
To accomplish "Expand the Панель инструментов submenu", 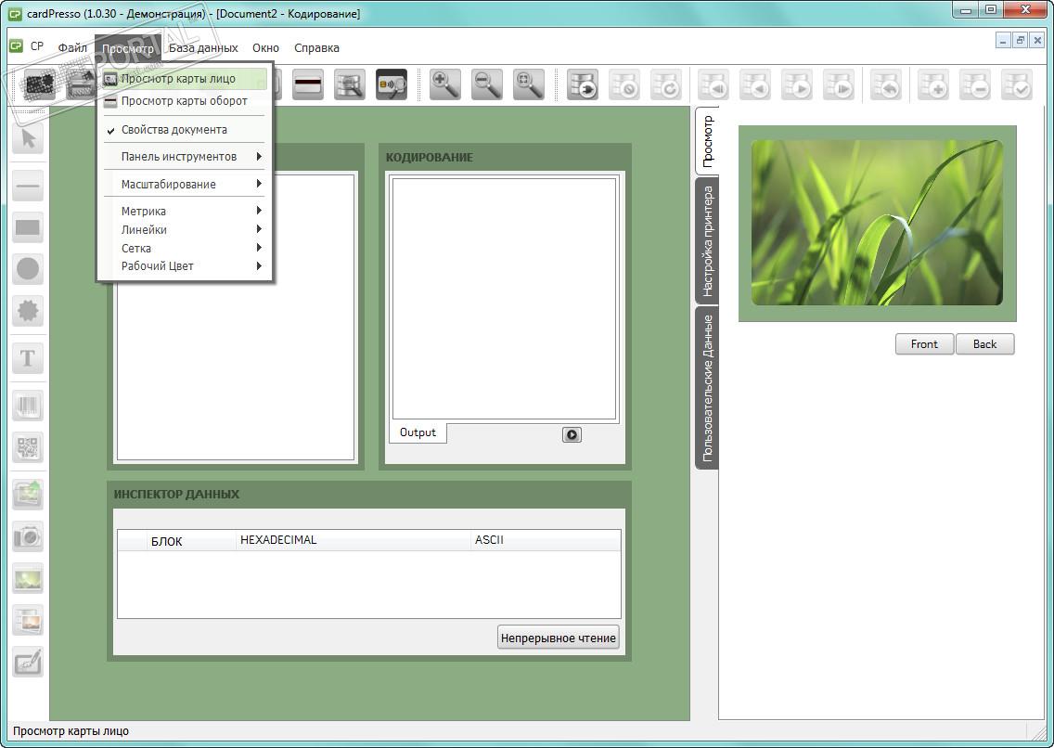I will click(x=185, y=157).
